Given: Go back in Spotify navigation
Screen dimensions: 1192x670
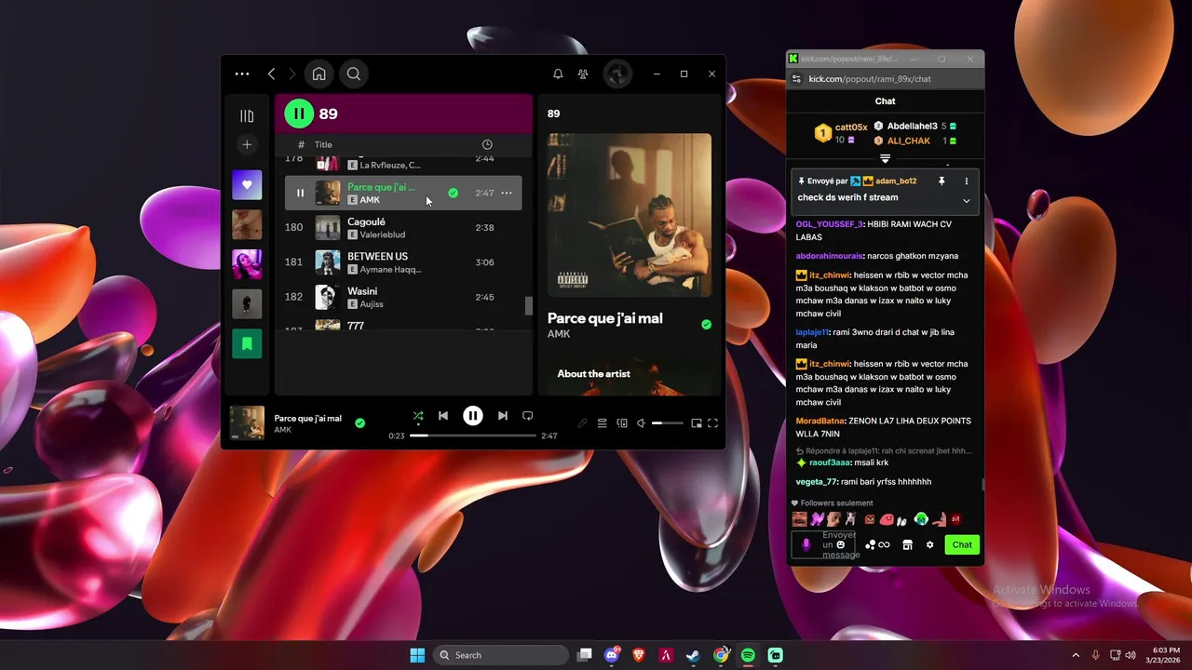Looking at the screenshot, I should tap(271, 74).
